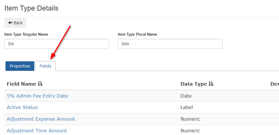Click Numeric cell for Adjustment Time Amount

(x=190, y=131)
